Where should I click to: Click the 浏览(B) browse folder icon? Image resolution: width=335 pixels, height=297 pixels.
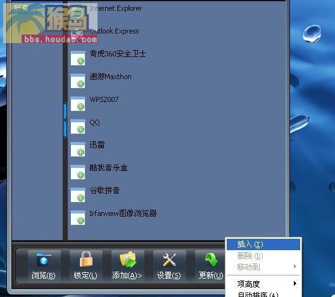[44, 260]
